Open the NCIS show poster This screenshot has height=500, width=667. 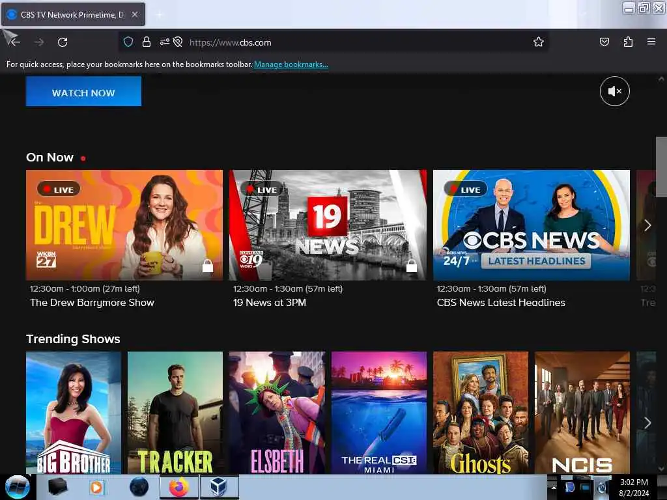[x=582, y=412]
